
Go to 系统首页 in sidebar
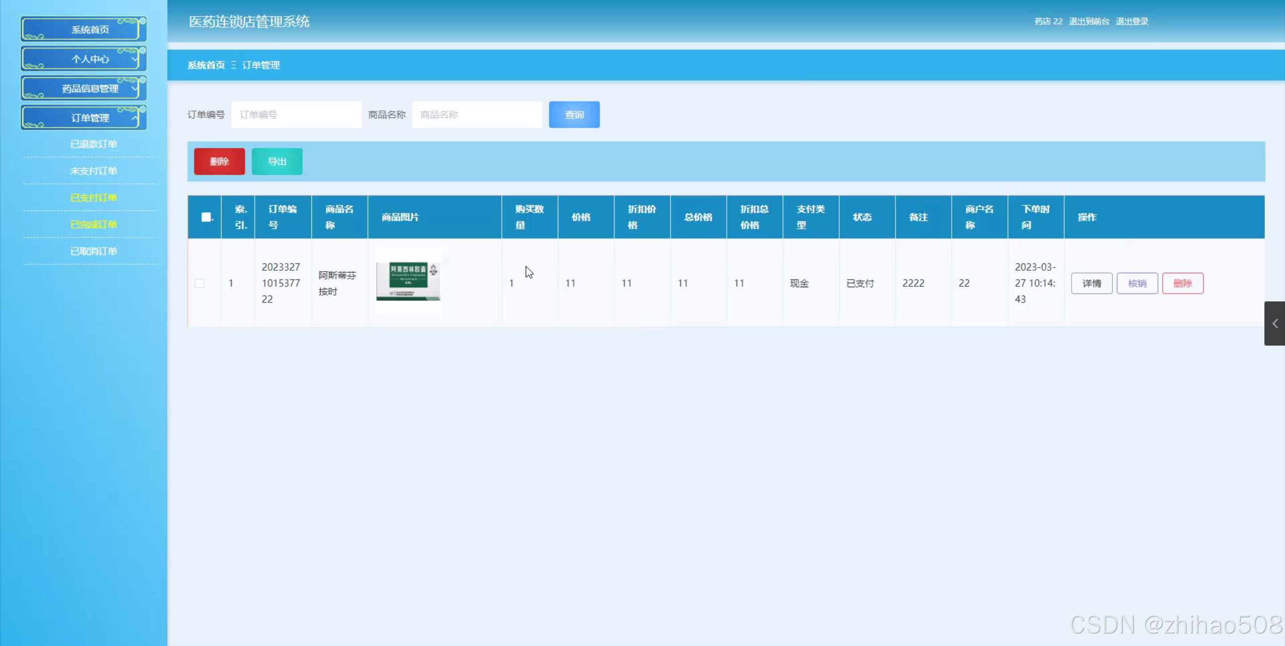click(84, 30)
